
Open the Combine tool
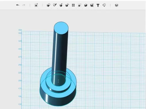86,5
